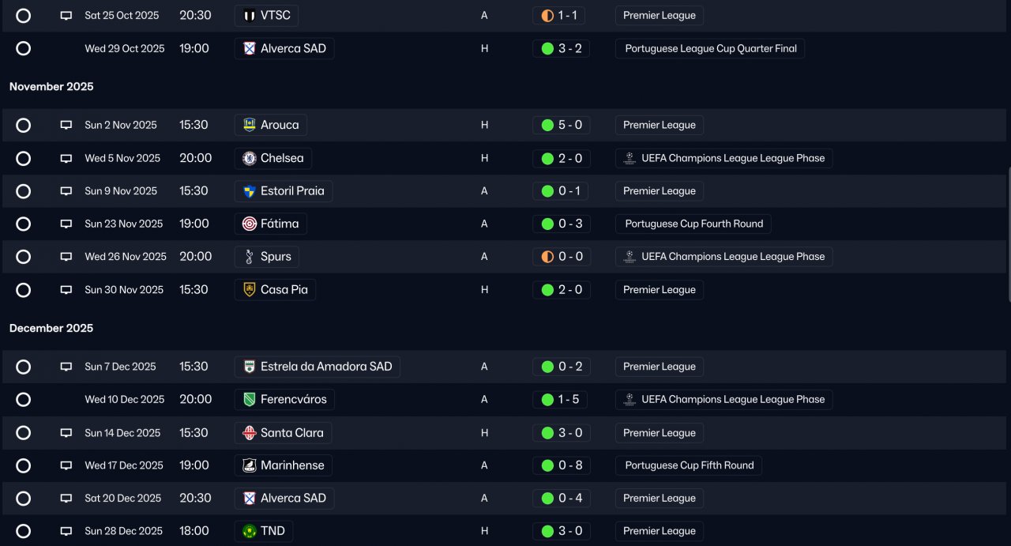Viewport: 1011px width, 546px height.
Task: Click the half-orange draw indicator for Spurs match
Action: (x=547, y=257)
